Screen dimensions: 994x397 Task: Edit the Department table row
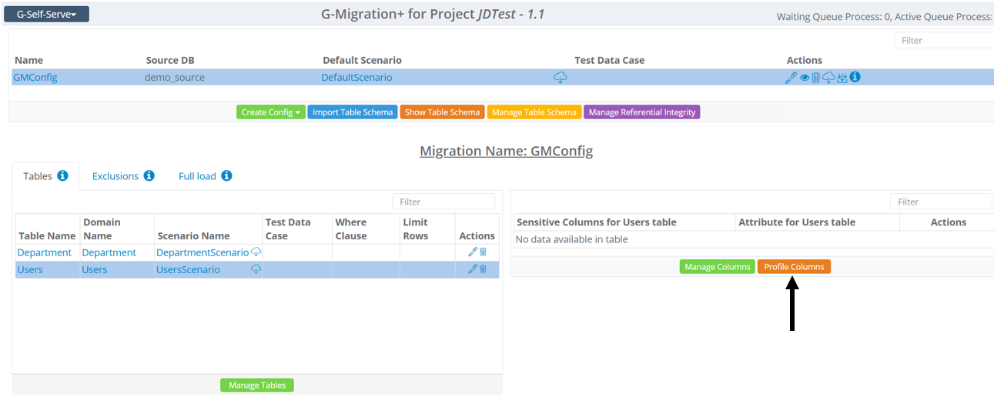point(473,252)
